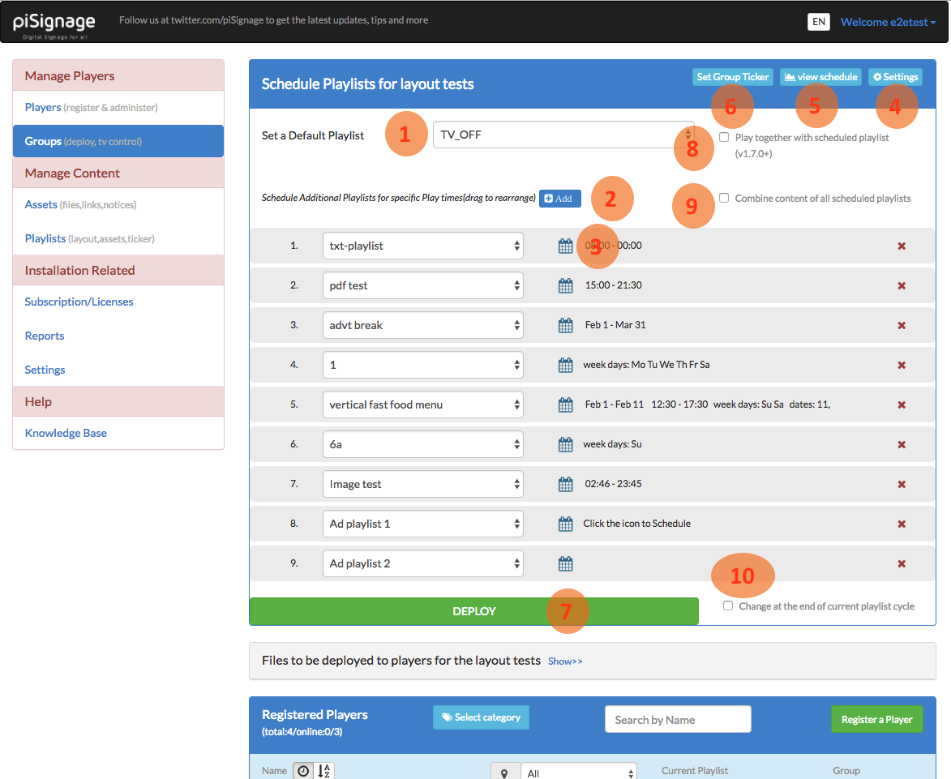Remove the txt-playlist schedule row
The image size is (951, 779).
902,246
